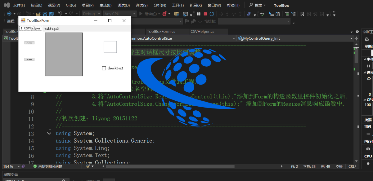Image resolution: width=373 pixels, height=181 pixels.
Task: Open the search box dropdown in title bar
Action: pyautogui.click(x=264, y=5)
